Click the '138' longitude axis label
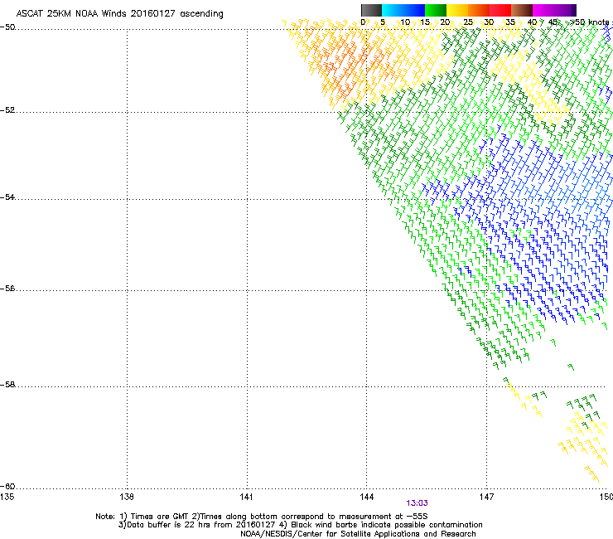This screenshot has width=613, height=539. [x=127, y=497]
